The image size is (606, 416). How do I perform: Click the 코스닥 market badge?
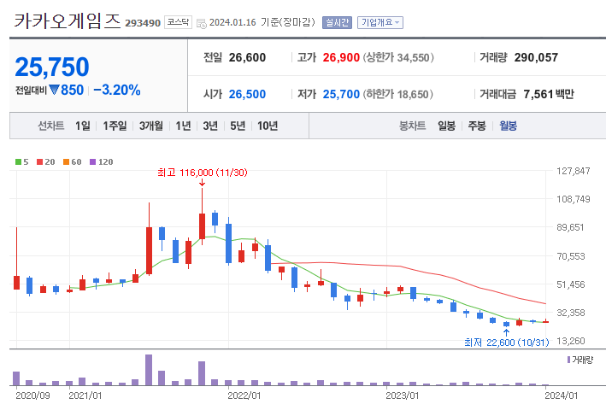coord(178,22)
